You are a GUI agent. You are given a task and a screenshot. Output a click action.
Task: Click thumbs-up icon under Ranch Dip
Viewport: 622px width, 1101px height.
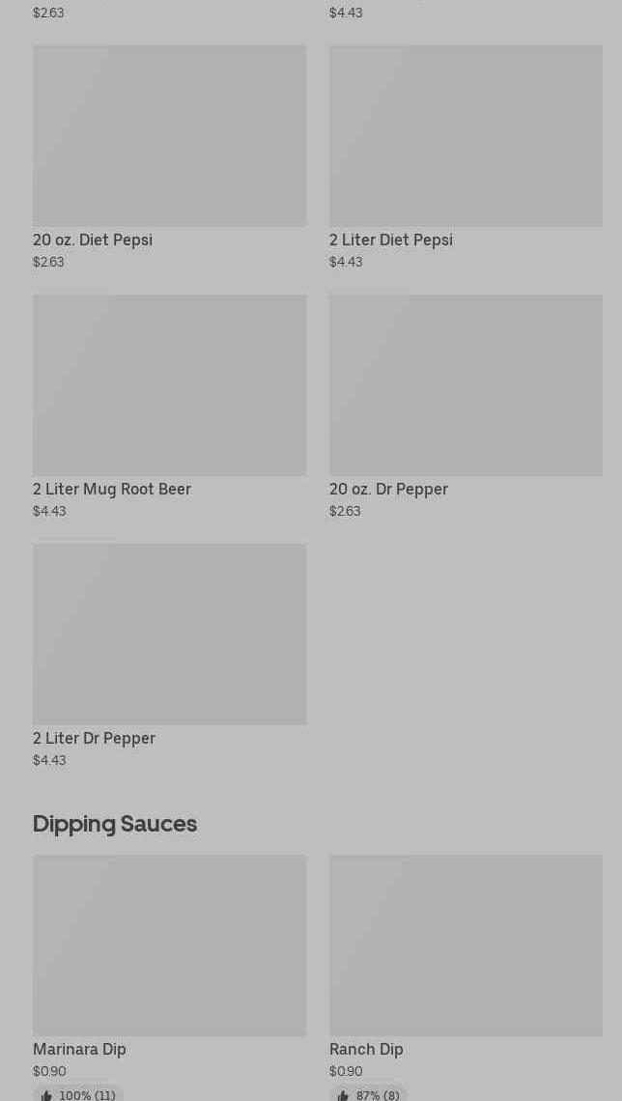coord(343,1095)
